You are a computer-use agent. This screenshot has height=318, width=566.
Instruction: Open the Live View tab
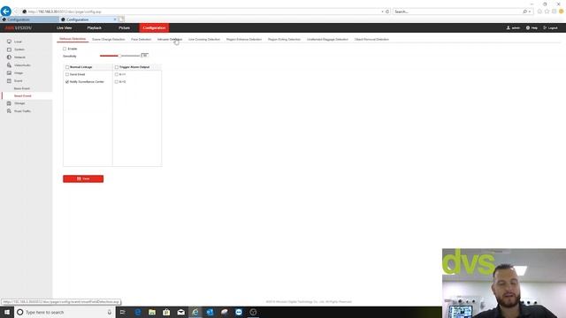tap(65, 27)
